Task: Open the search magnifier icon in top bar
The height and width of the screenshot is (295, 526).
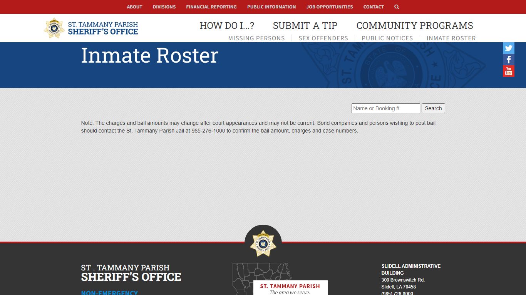Action: pyautogui.click(x=397, y=7)
